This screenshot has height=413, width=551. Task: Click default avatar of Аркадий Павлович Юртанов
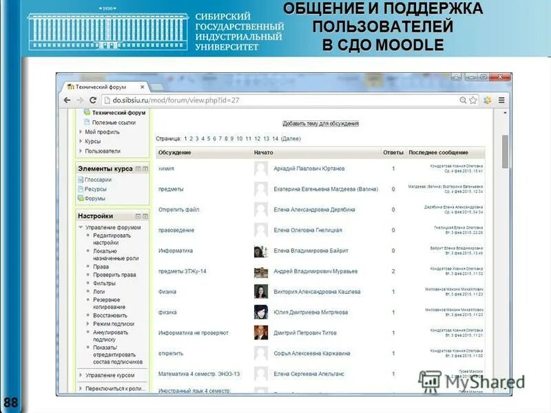pos(261,169)
